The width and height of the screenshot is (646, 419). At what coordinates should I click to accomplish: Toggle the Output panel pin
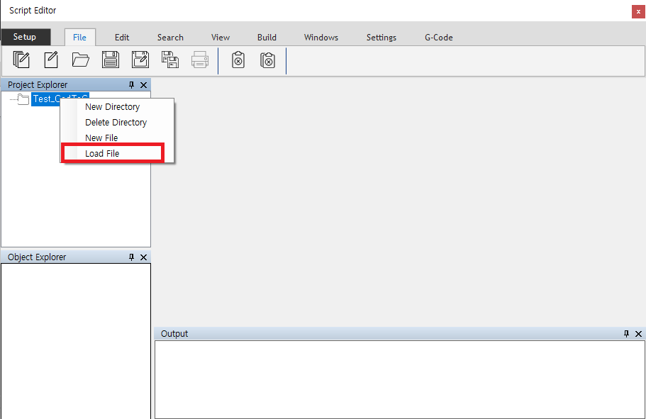[626, 334]
